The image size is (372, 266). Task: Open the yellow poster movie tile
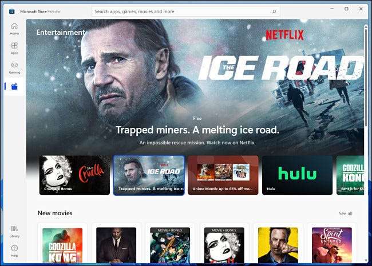tap(278, 245)
